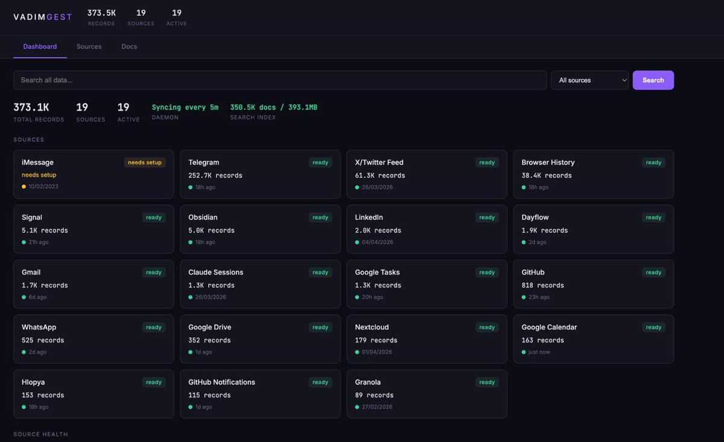The height and width of the screenshot is (442, 724).
Task: Click the yellow status dot beside 10/02/2023
Action: [x=24, y=187]
